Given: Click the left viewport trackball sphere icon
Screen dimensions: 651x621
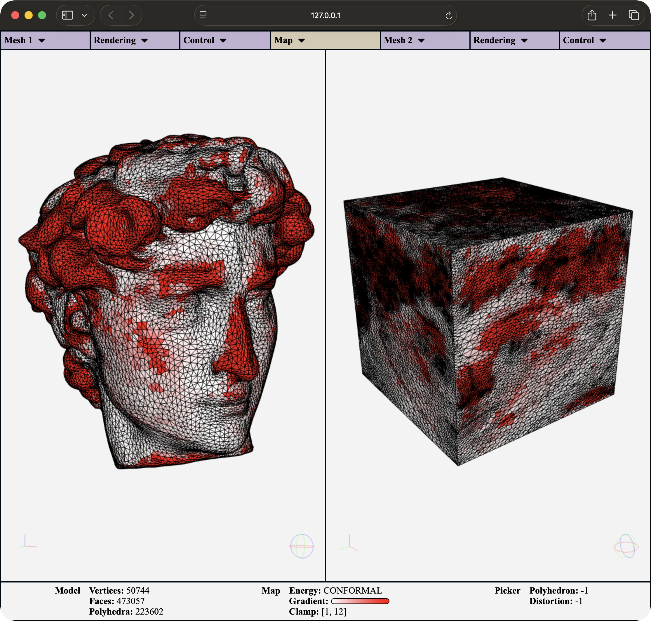Looking at the screenshot, I should point(301,546).
